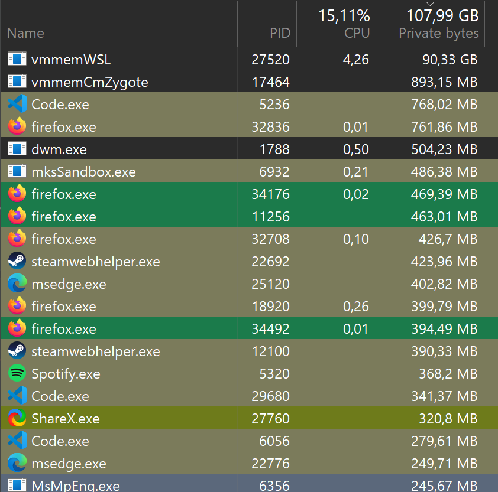The height and width of the screenshot is (492, 498).
Task: Select the vmmemCmZygote process name
Action: (x=89, y=83)
